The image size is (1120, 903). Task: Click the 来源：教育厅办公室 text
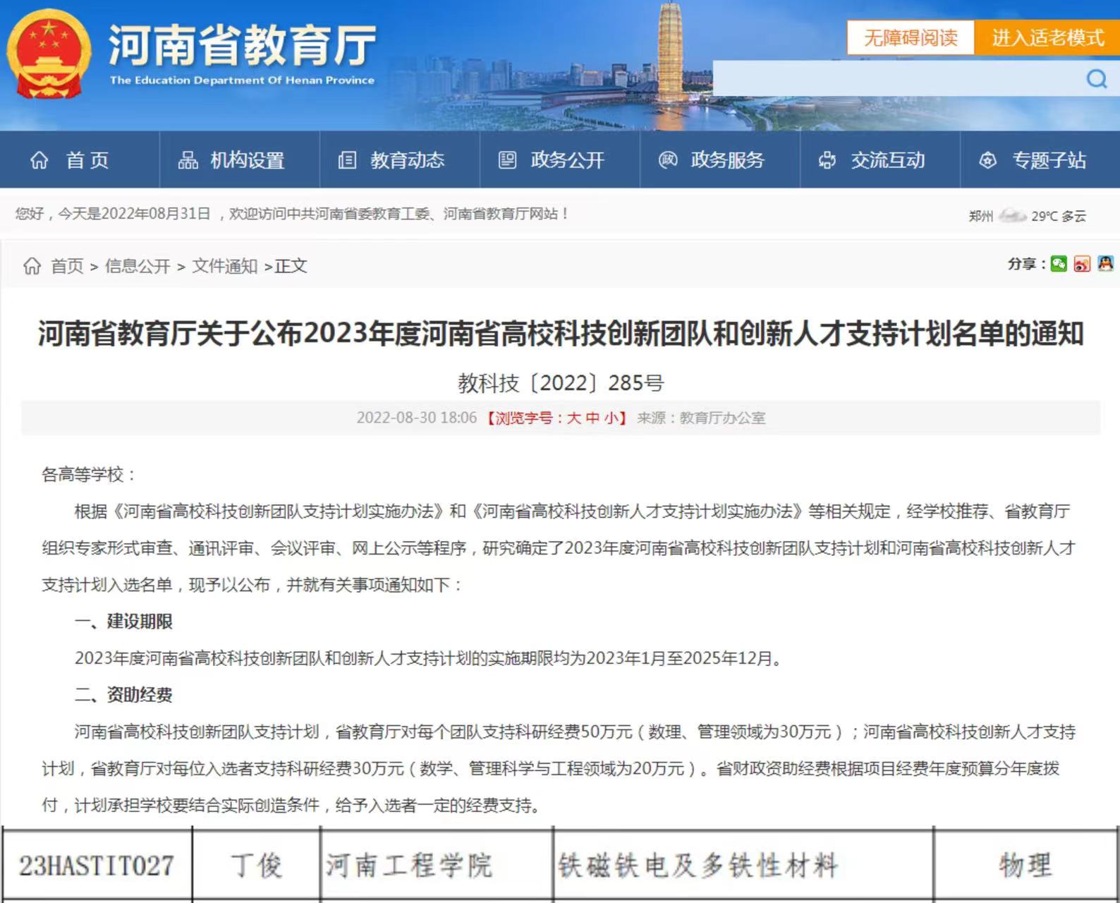701,418
